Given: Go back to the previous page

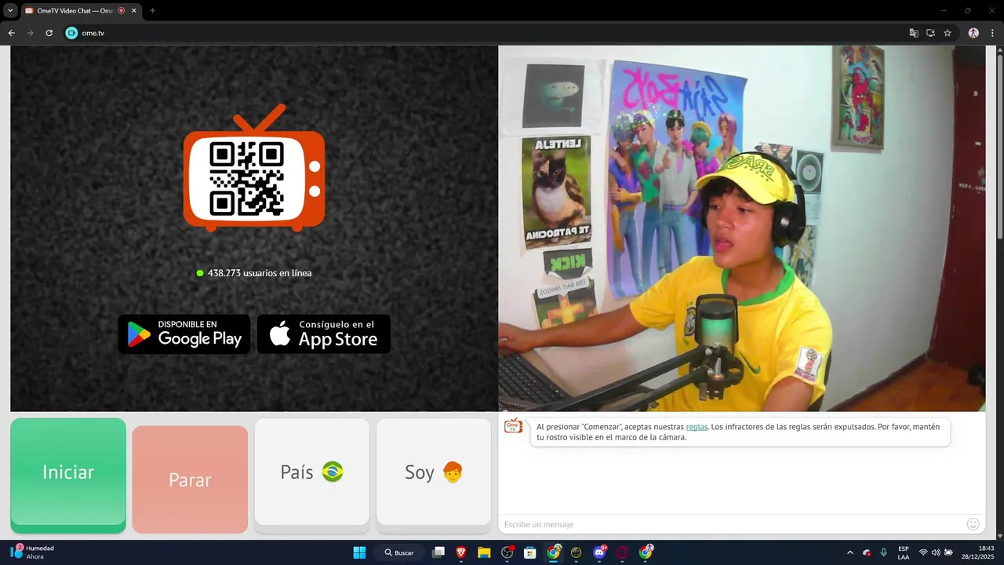Looking at the screenshot, I should [x=11, y=33].
